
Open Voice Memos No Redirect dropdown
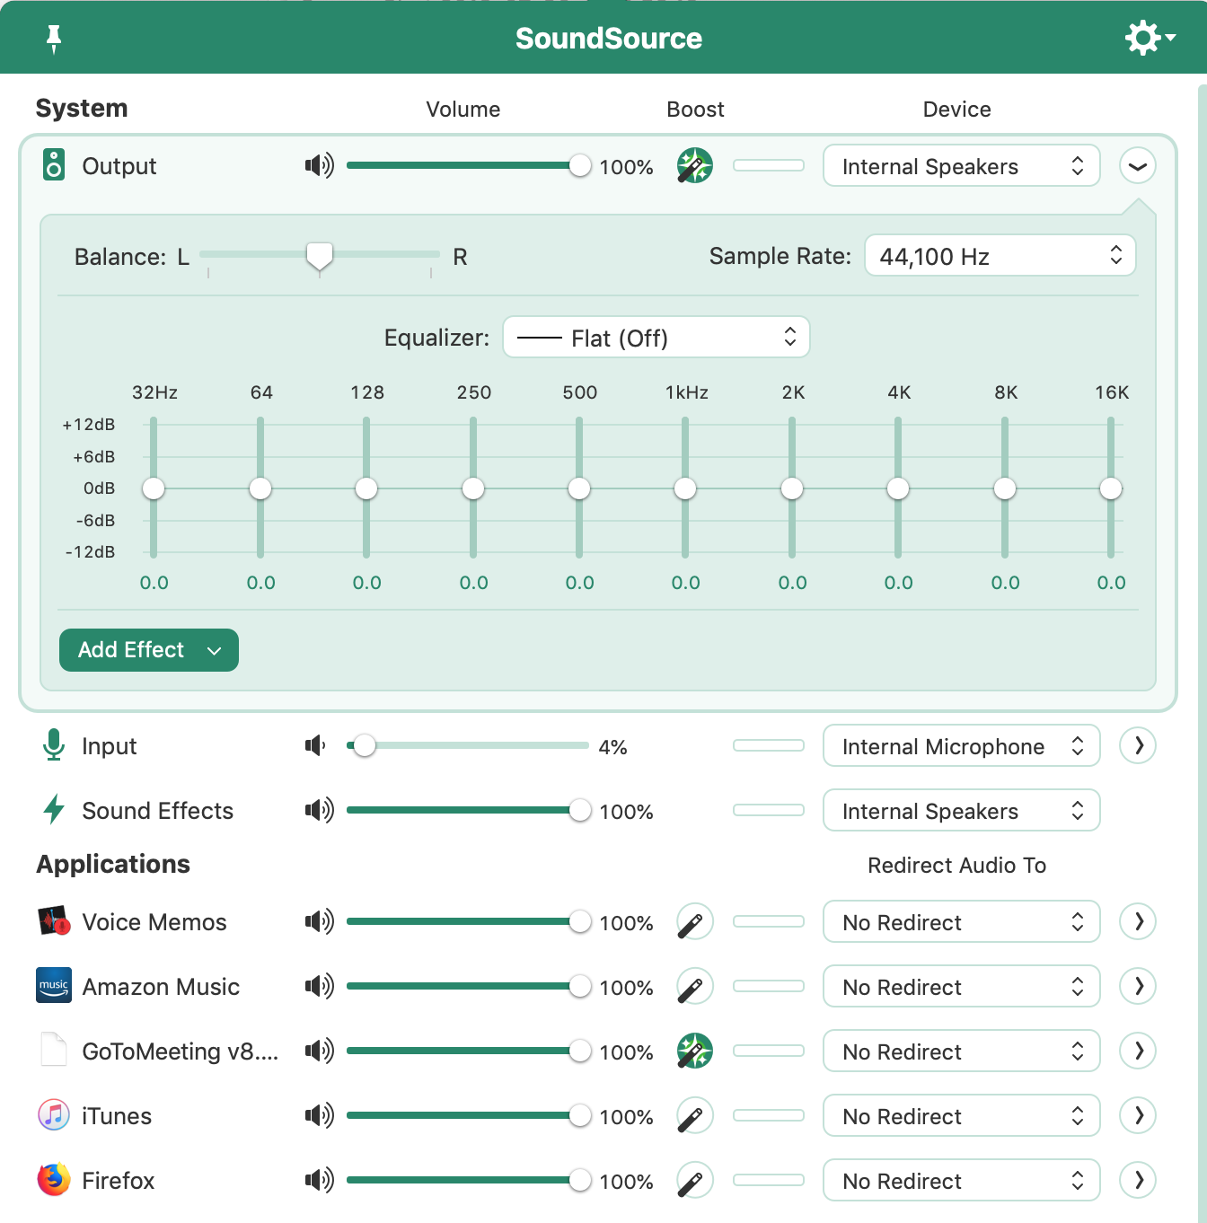coord(961,922)
